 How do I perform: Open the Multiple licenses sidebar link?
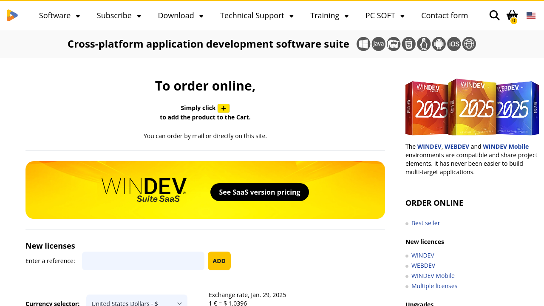coord(434,286)
